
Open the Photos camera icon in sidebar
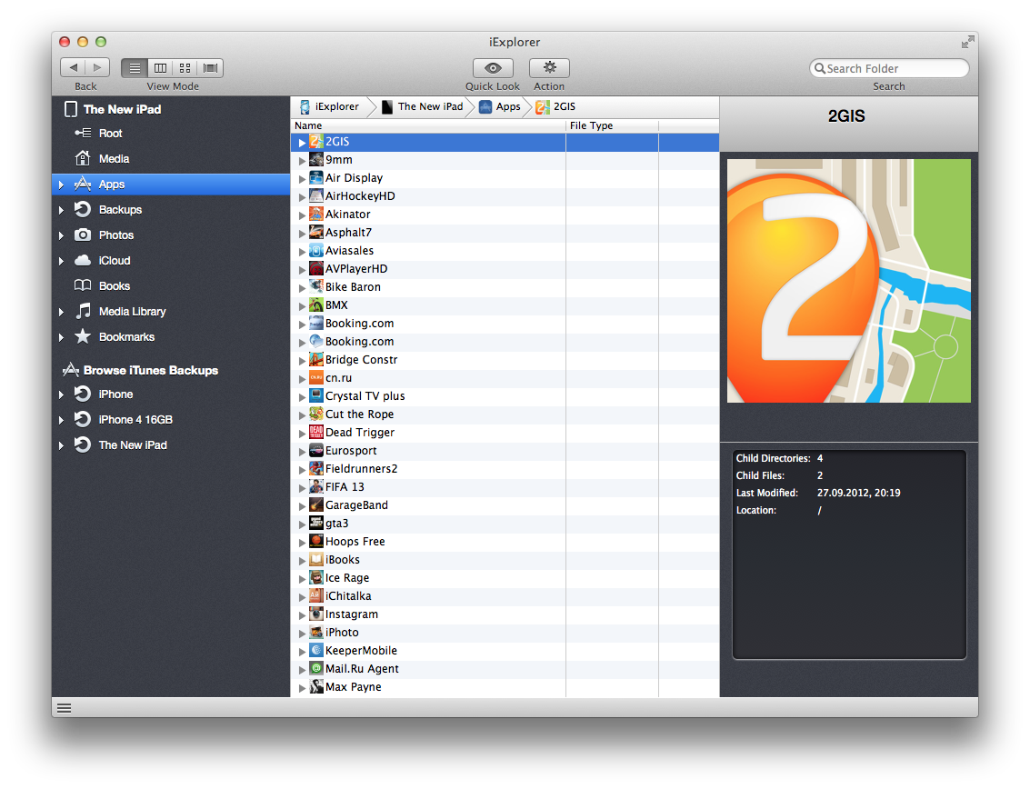click(x=83, y=235)
